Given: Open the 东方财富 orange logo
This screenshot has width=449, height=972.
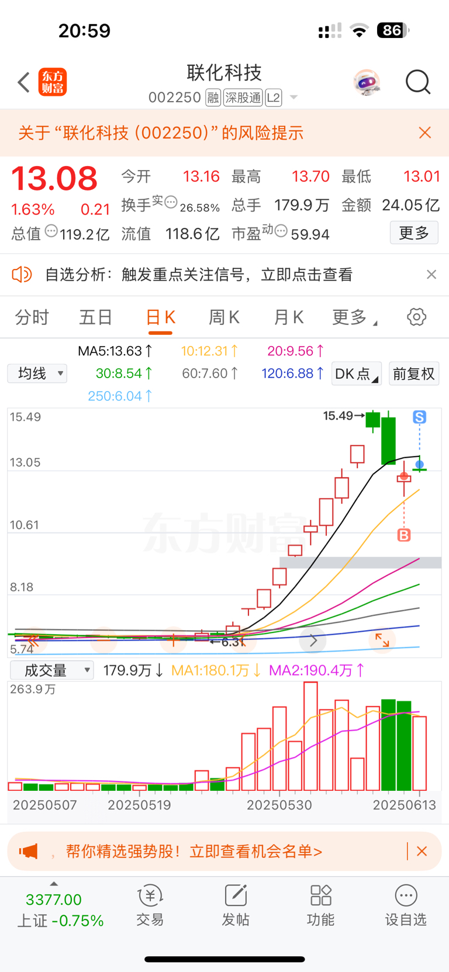Looking at the screenshot, I should pos(53,82).
